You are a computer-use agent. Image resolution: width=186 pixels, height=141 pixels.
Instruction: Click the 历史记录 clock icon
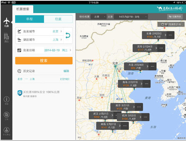[19, 71]
